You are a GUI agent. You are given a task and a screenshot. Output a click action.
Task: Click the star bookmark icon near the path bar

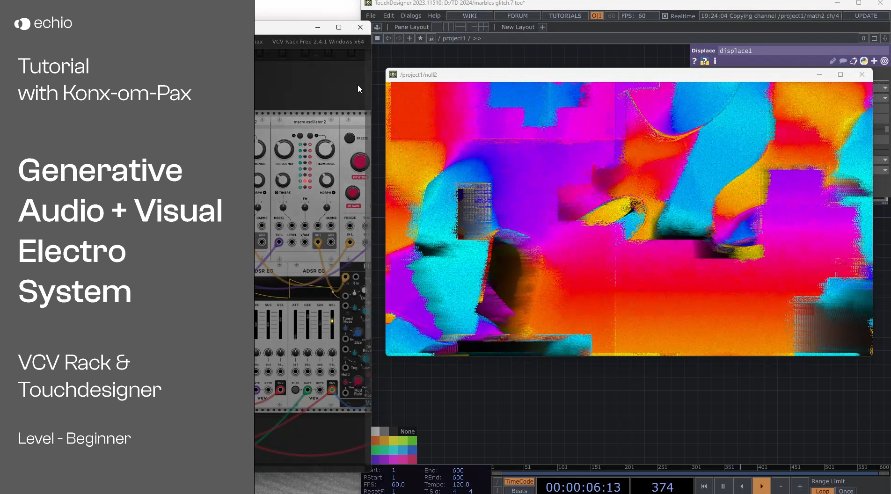420,38
